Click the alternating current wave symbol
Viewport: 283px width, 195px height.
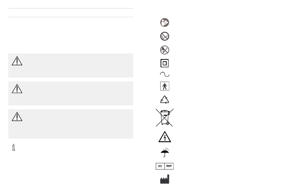pos(165,74)
